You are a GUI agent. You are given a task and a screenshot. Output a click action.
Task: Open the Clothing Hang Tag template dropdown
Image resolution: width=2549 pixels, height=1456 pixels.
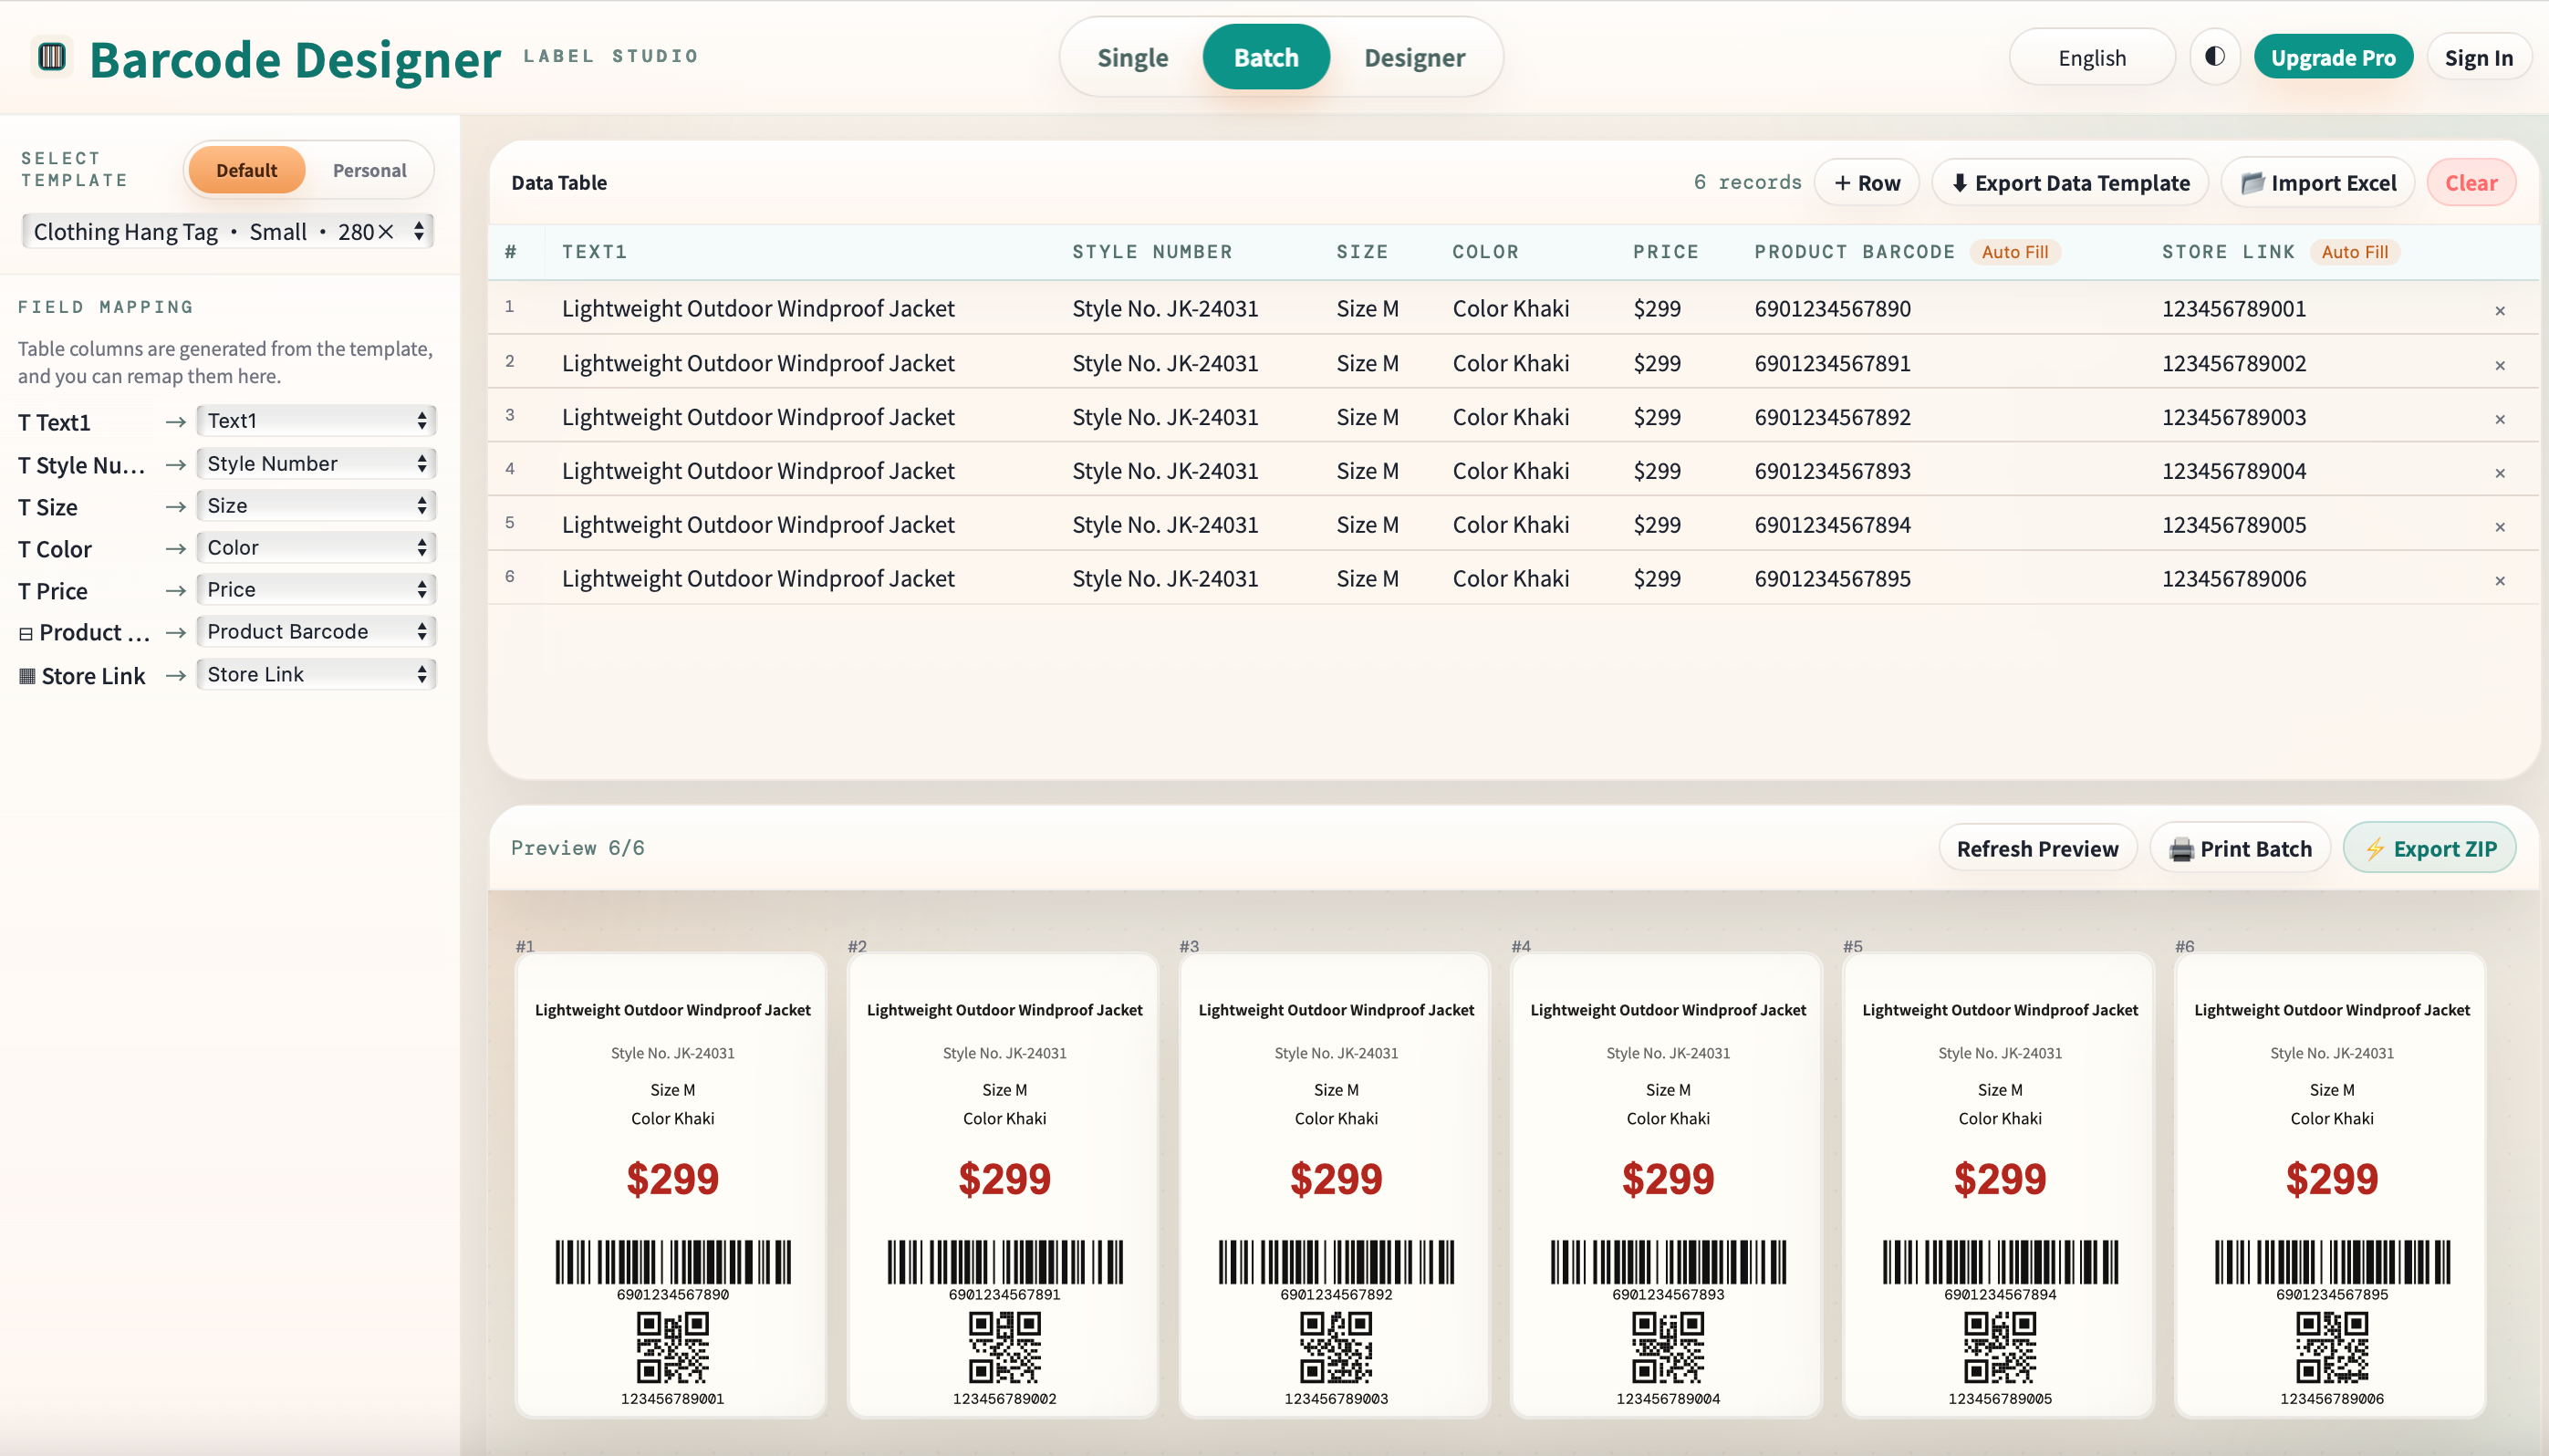227,231
